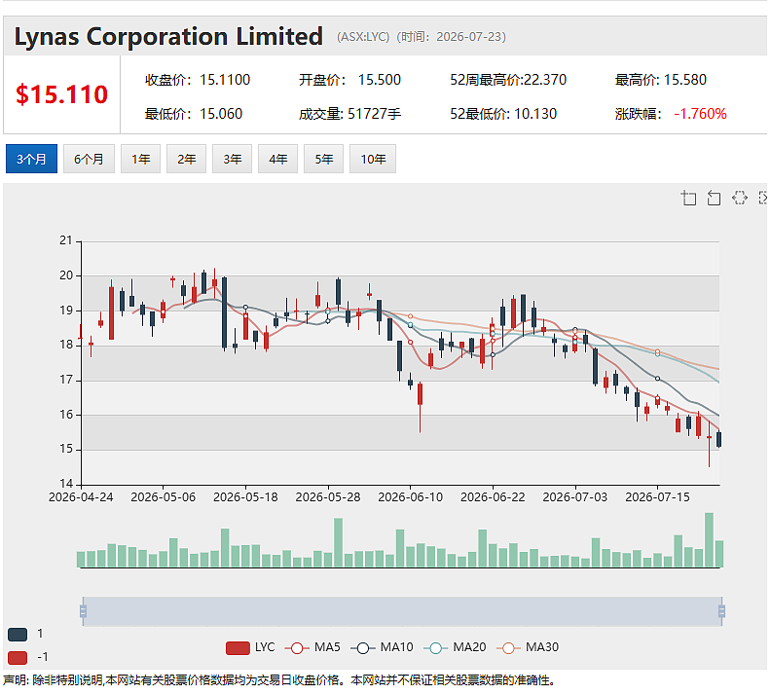Switch chart to 1年 range
This screenshot has height=695, width=771.
click(x=140, y=159)
